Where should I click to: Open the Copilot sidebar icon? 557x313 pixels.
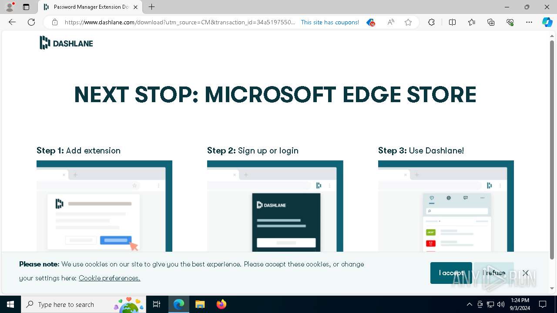(x=547, y=22)
